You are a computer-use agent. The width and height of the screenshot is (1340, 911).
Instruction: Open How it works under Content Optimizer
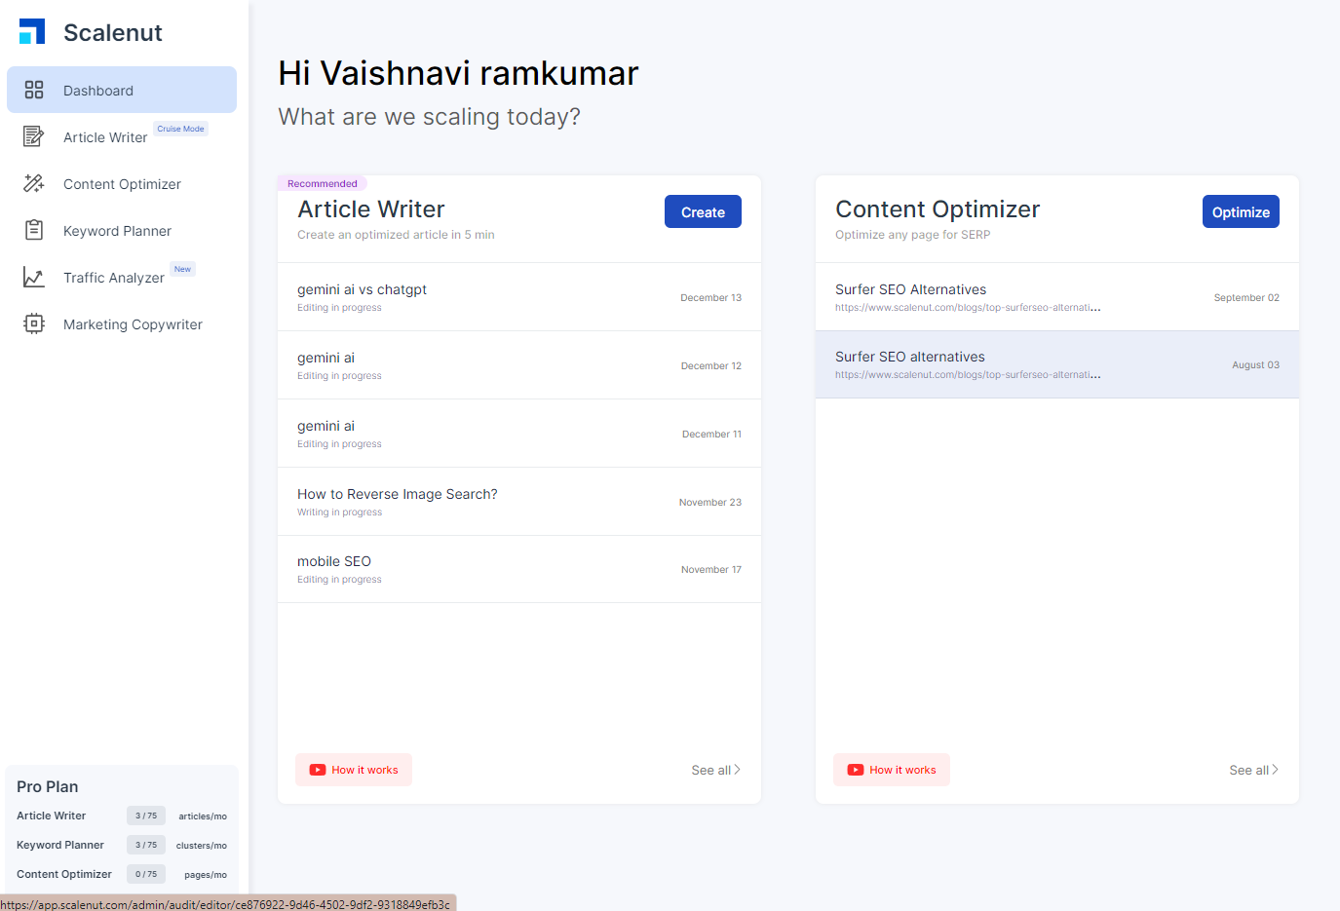892,770
